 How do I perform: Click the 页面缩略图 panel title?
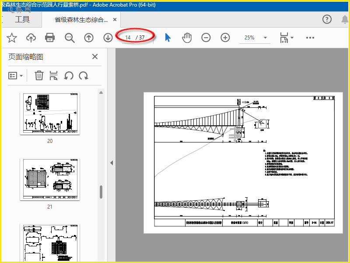click(26, 57)
